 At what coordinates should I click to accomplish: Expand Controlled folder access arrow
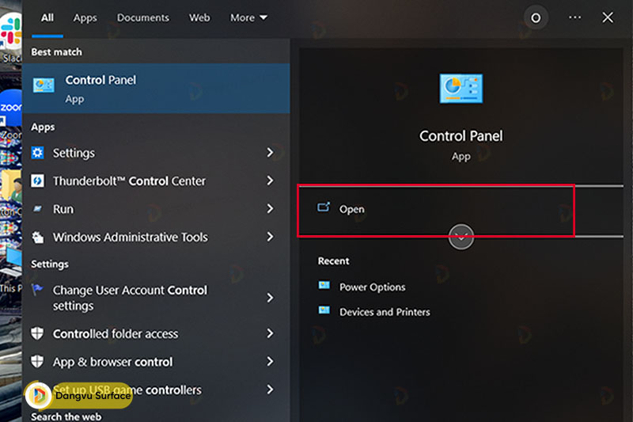pos(270,333)
